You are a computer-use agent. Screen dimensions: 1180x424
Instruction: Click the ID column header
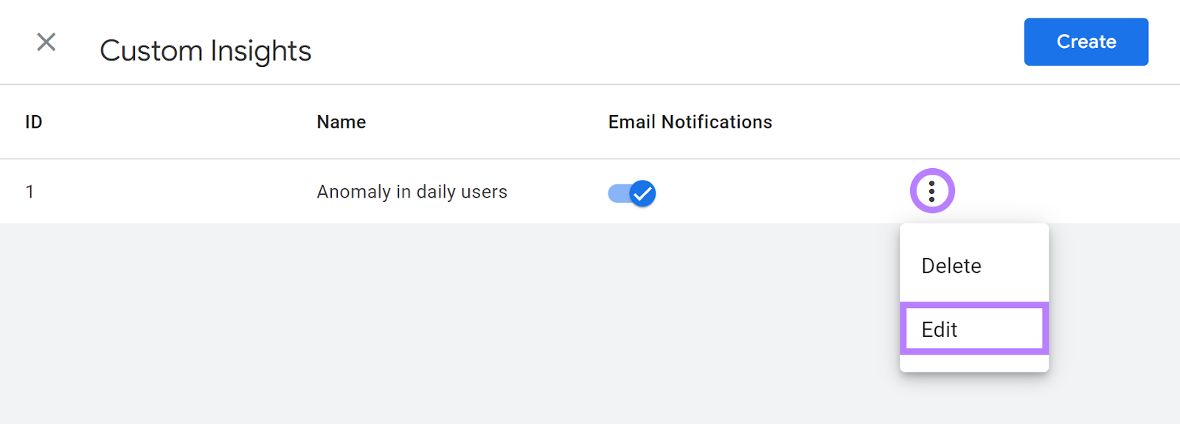click(x=34, y=122)
